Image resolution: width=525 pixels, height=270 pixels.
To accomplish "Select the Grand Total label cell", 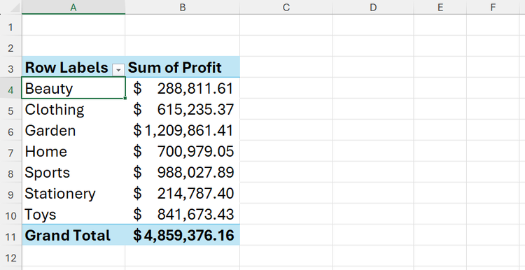I will (x=73, y=235).
